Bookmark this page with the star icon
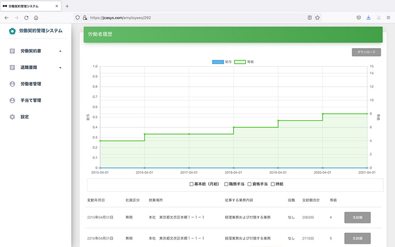Screen dimensions: 395x247 click(x=318, y=18)
